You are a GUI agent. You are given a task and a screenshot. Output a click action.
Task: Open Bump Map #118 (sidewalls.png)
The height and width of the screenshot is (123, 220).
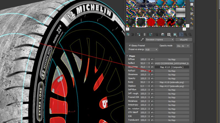pyautogui.click(x=172, y=82)
